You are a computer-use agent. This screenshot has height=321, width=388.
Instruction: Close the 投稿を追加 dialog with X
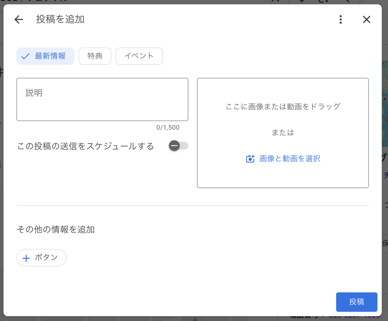pos(366,20)
